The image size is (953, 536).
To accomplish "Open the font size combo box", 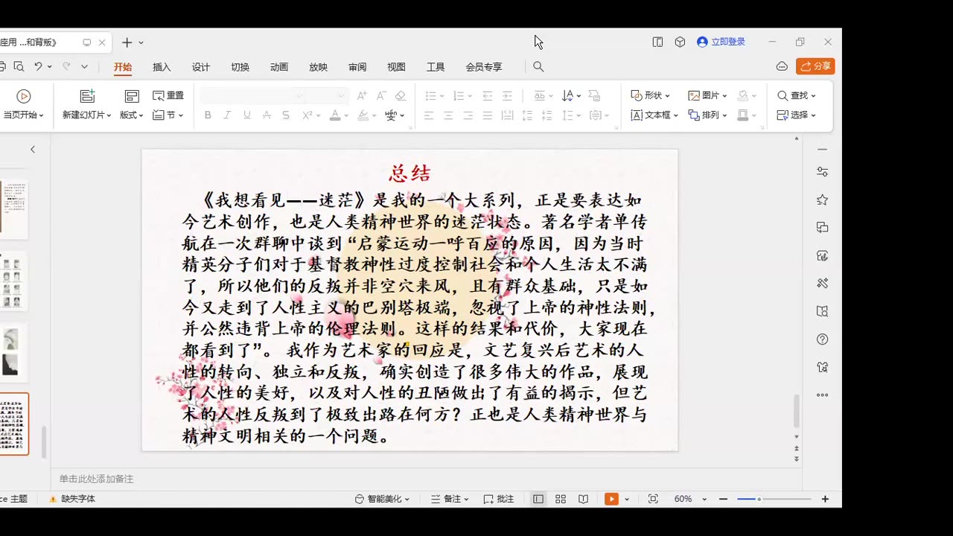I will [x=328, y=96].
